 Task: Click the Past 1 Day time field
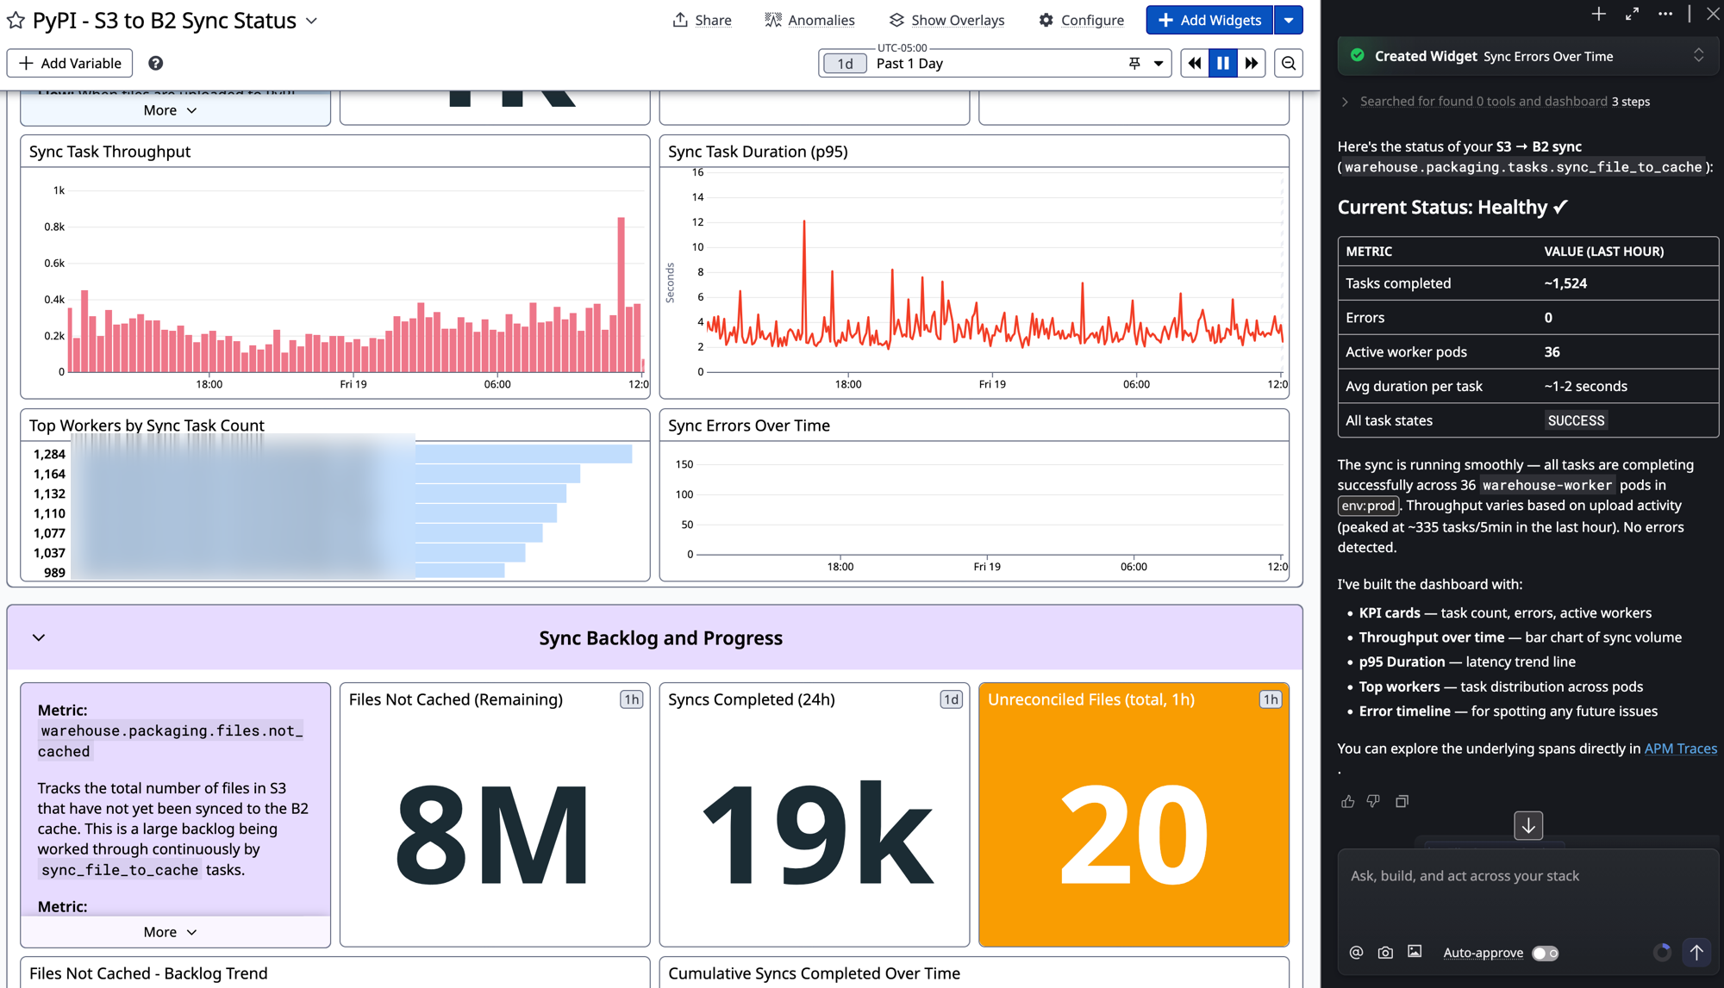[x=996, y=64]
